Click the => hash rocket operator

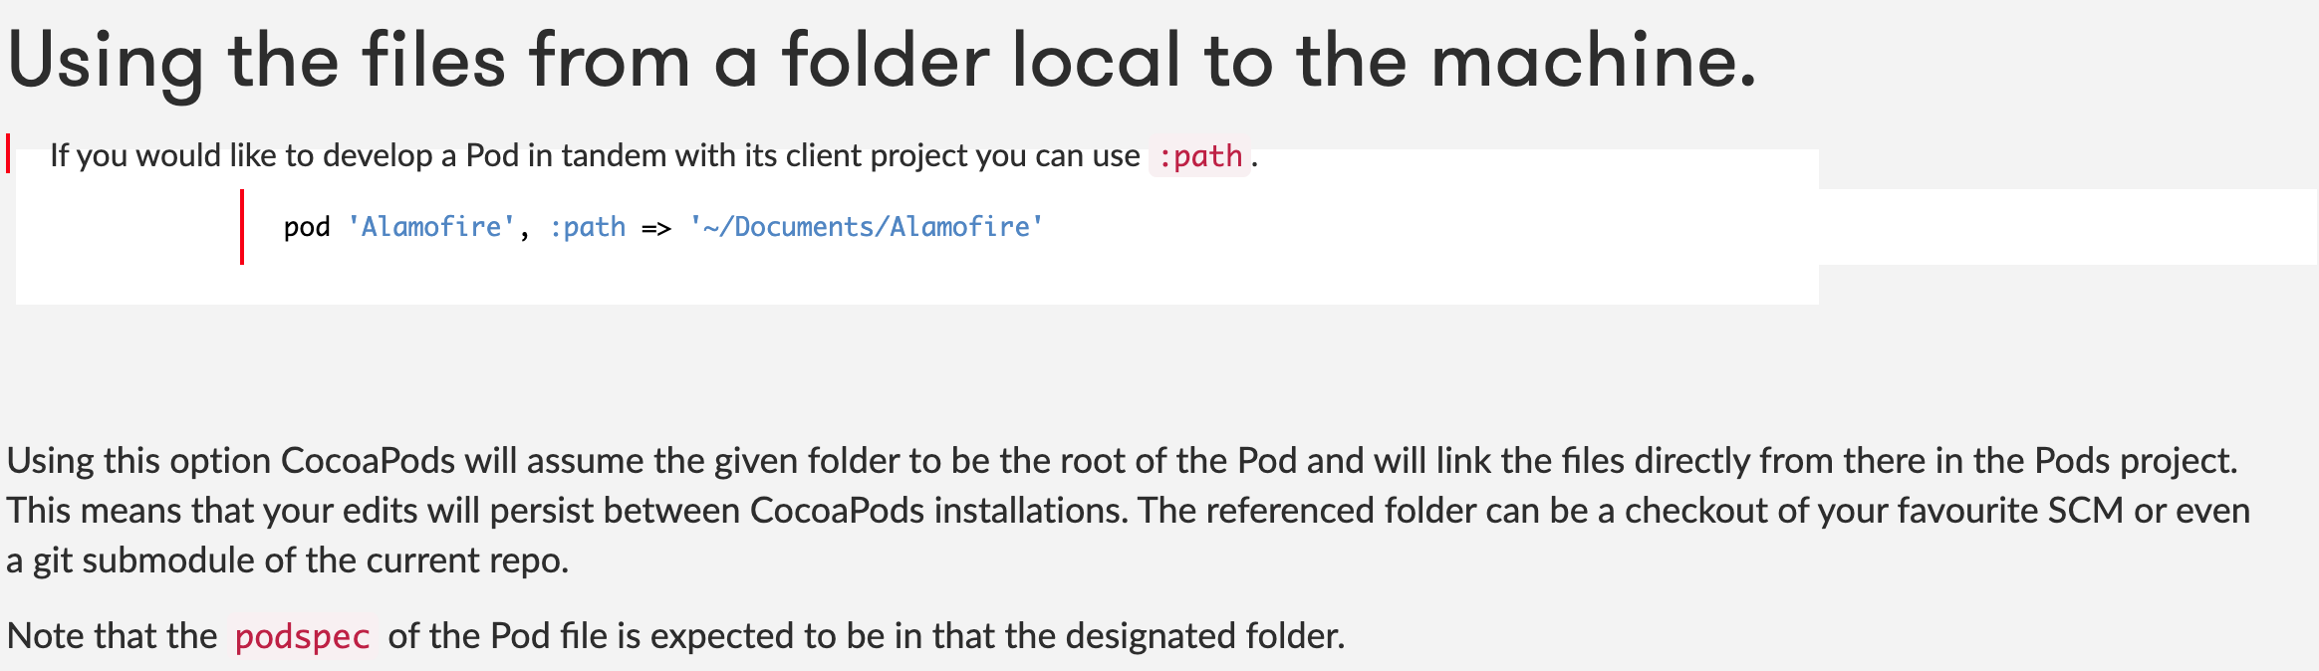tap(656, 228)
